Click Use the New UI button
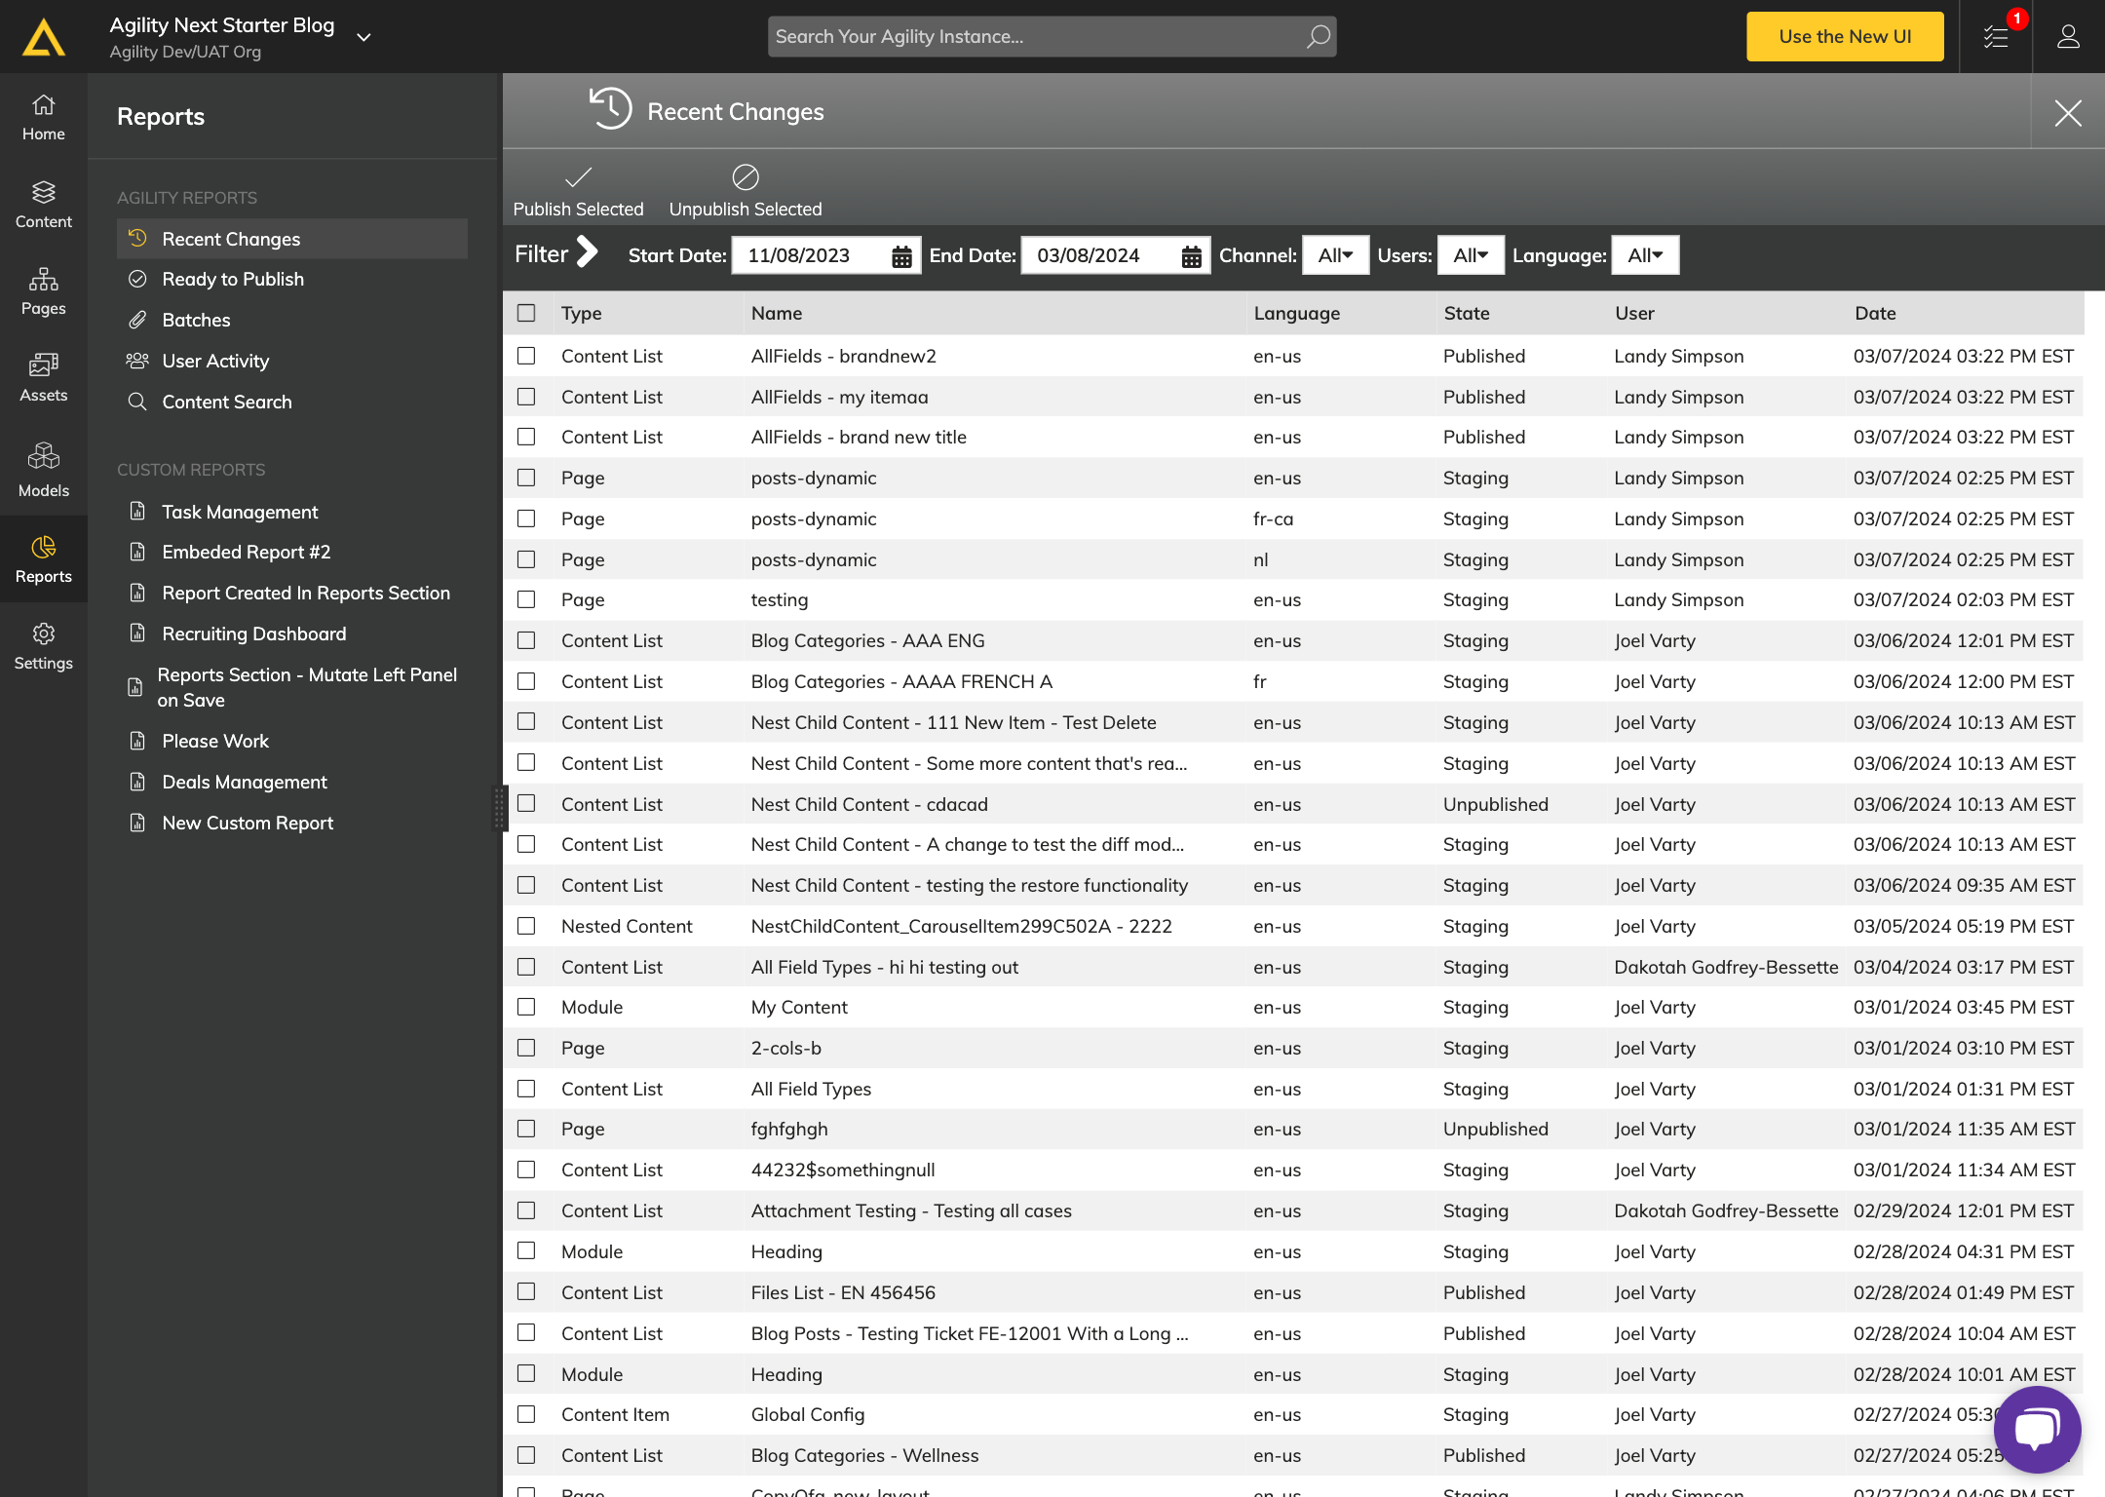 coord(1844,37)
